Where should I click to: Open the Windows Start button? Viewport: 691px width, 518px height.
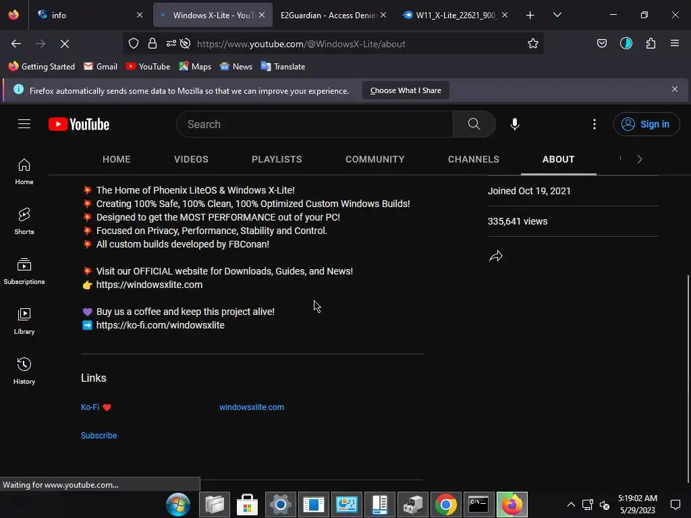coord(178,505)
